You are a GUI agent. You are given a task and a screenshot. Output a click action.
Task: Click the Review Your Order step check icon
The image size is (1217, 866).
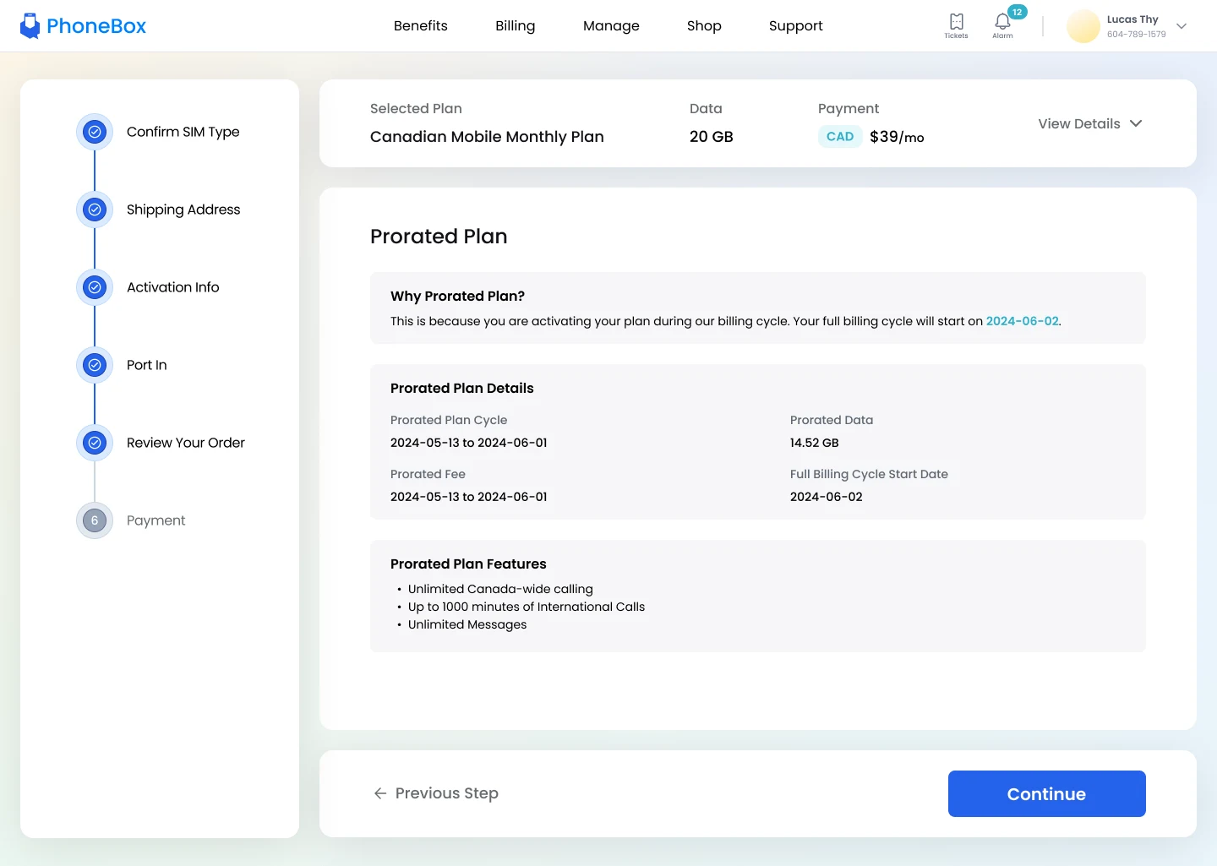(95, 443)
